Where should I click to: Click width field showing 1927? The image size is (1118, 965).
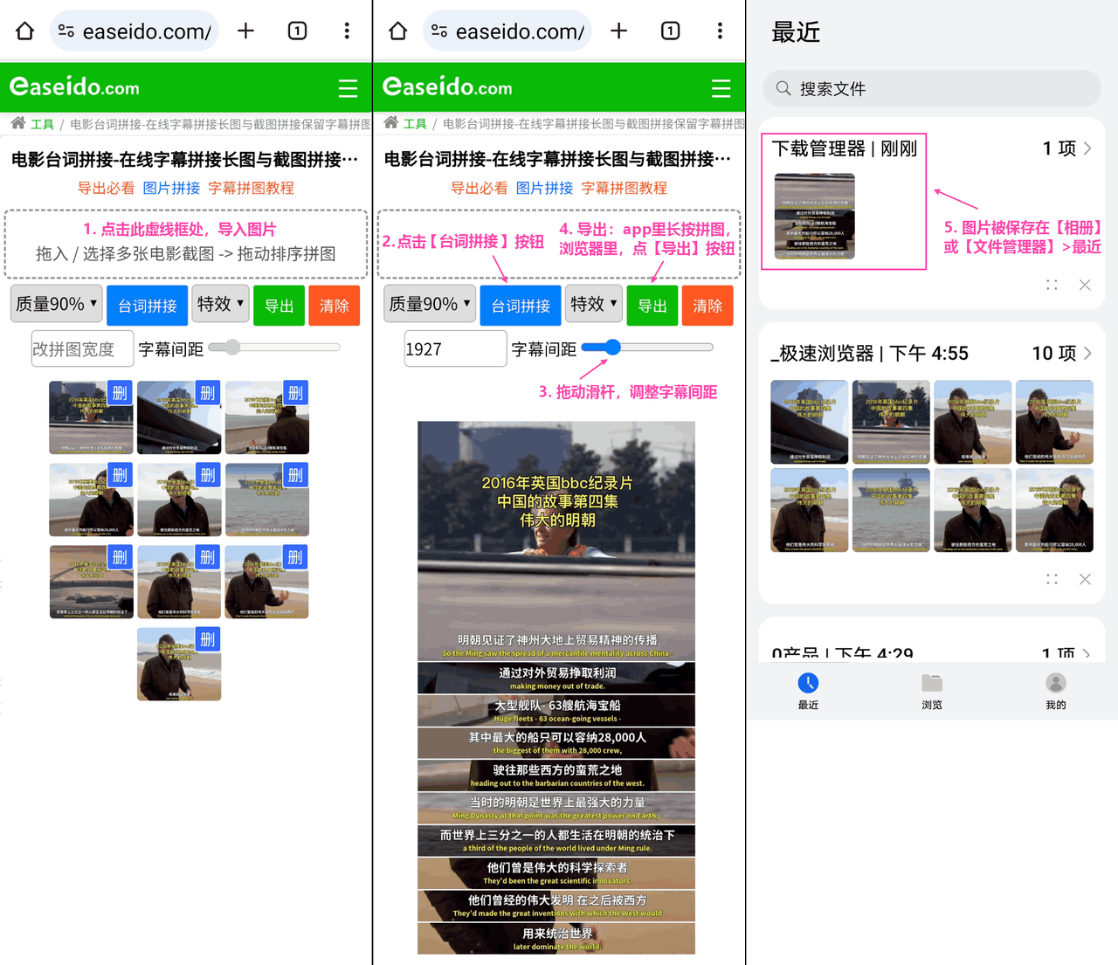click(455, 348)
